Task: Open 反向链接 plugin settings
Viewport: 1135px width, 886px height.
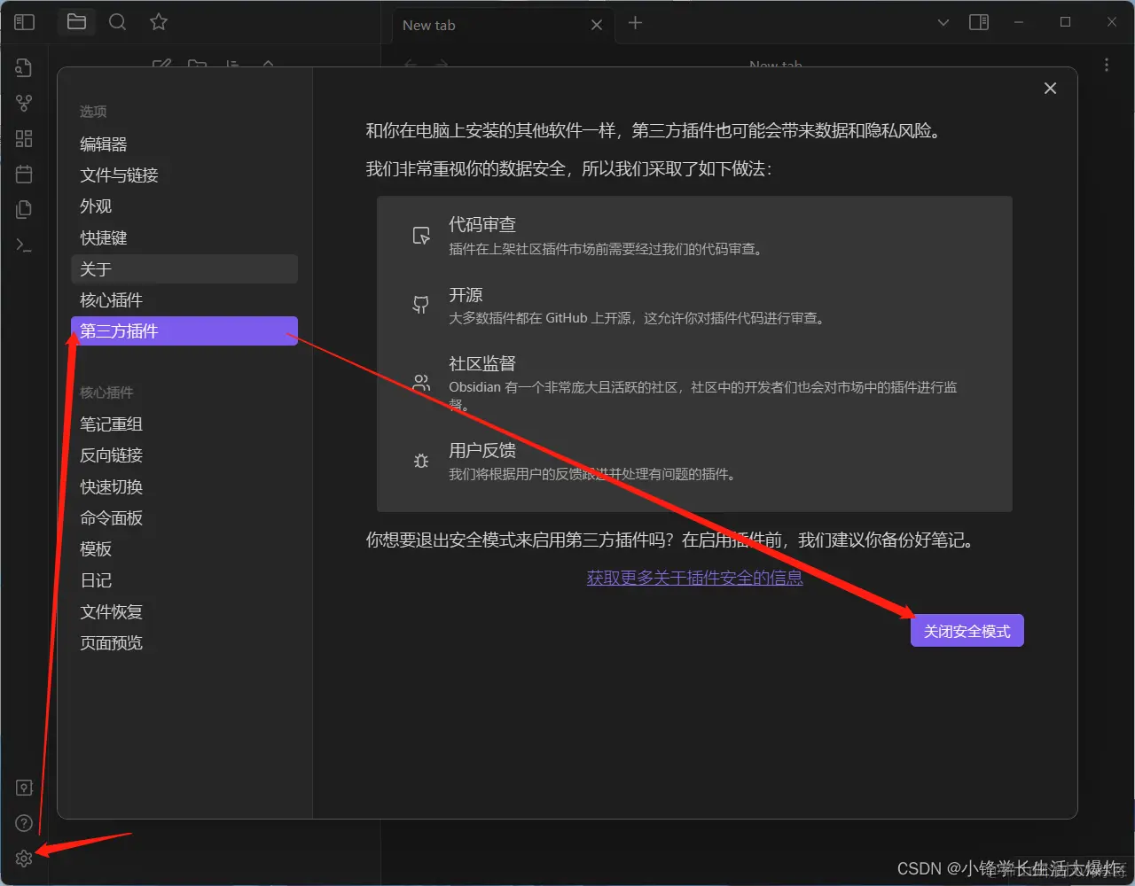Action: click(184, 455)
